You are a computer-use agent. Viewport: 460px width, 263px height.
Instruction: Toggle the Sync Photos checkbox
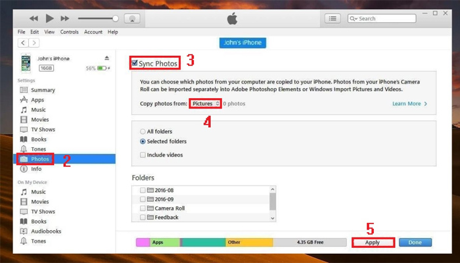(x=135, y=63)
